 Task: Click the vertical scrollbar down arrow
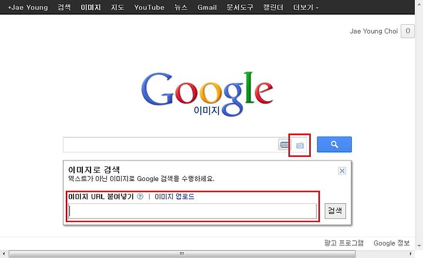[419, 245]
